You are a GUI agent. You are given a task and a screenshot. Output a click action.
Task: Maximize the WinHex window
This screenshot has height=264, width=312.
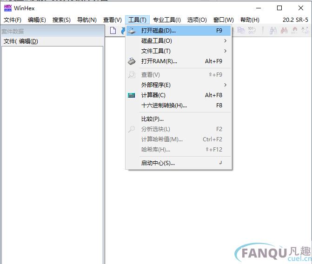[279, 8]
